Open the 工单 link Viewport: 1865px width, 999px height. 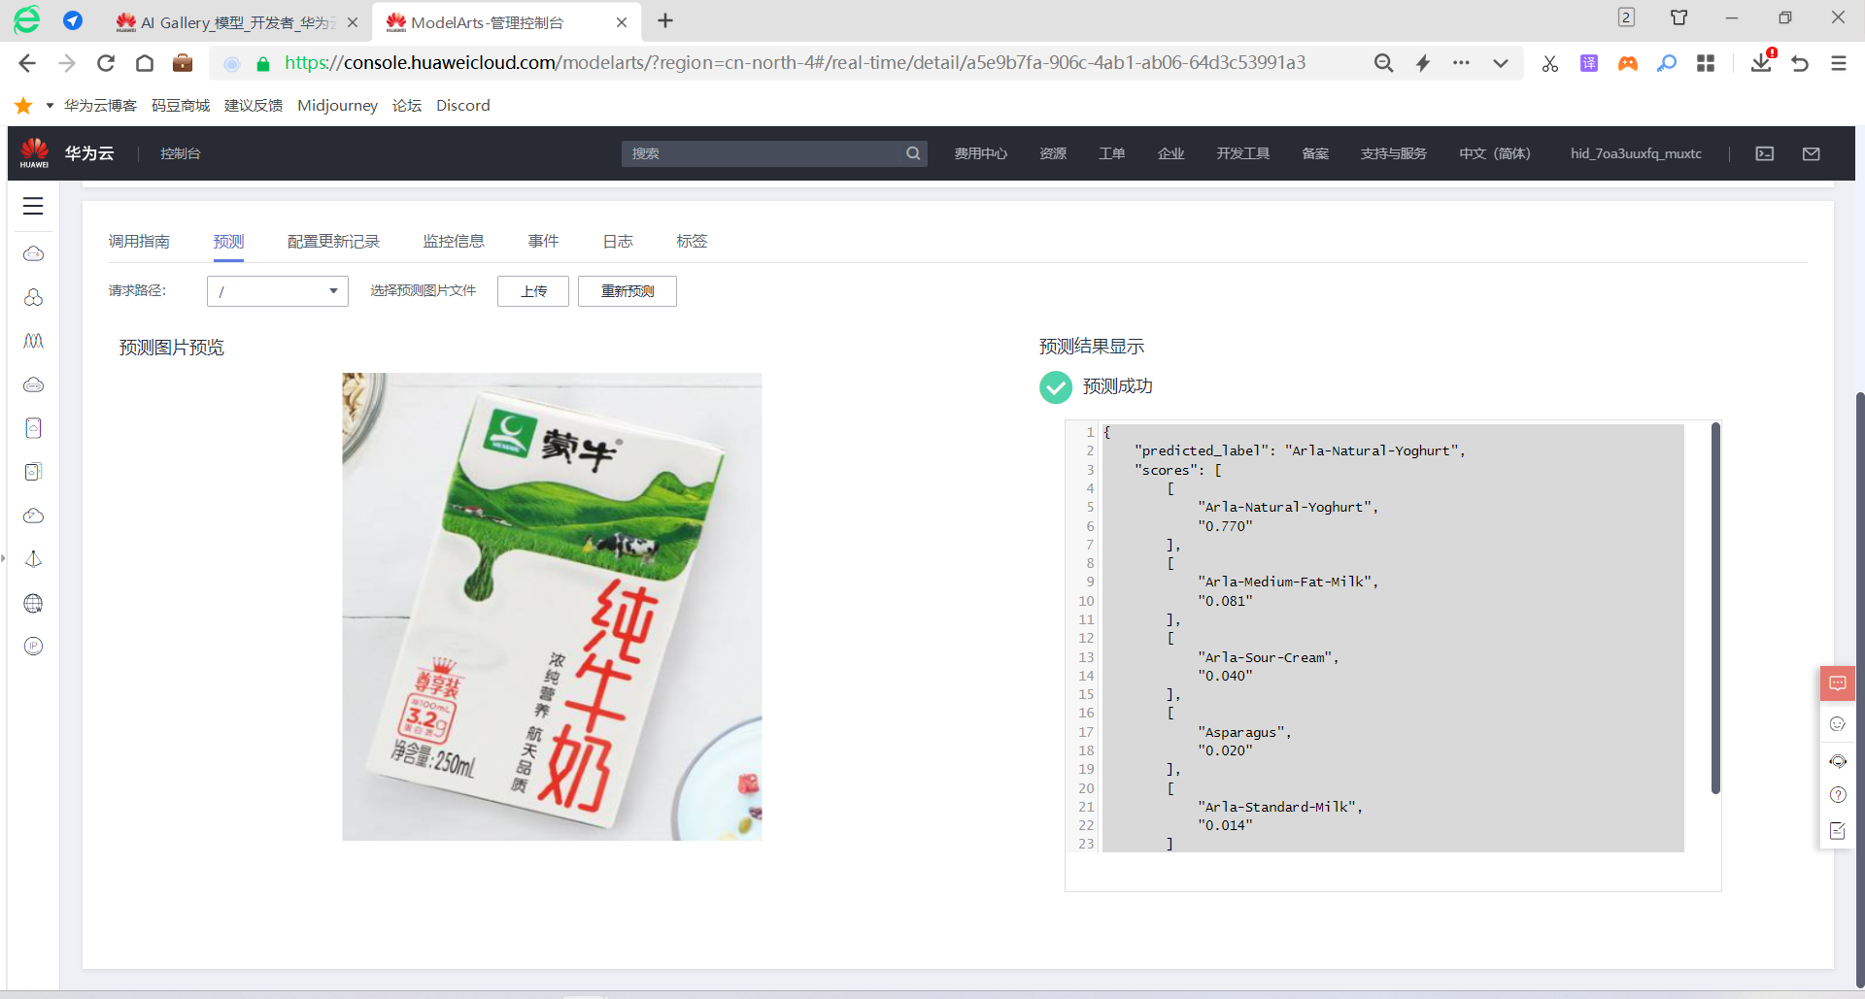[1112, 153]
